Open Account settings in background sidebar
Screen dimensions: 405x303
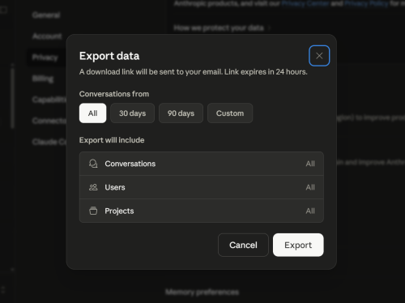point(47,36)
